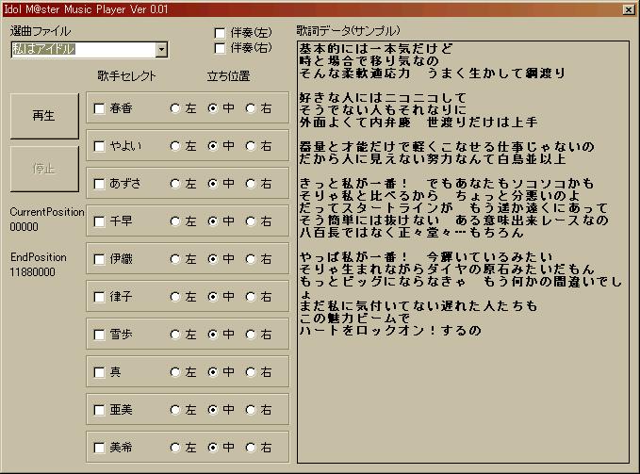Viewport: 640px width, 474px height.
Task: Check the やよい singer checkbox
Action: tap(100, 146)
